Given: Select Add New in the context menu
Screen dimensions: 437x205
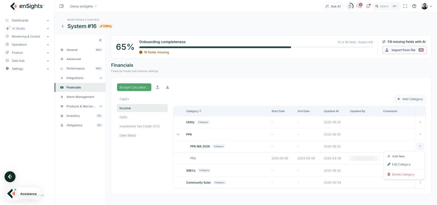Looking at the screenshot, I should pyautogui.click(x=404, y=156).
